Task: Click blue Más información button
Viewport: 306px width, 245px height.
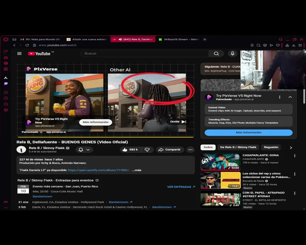Action: (x=249, y=132)
